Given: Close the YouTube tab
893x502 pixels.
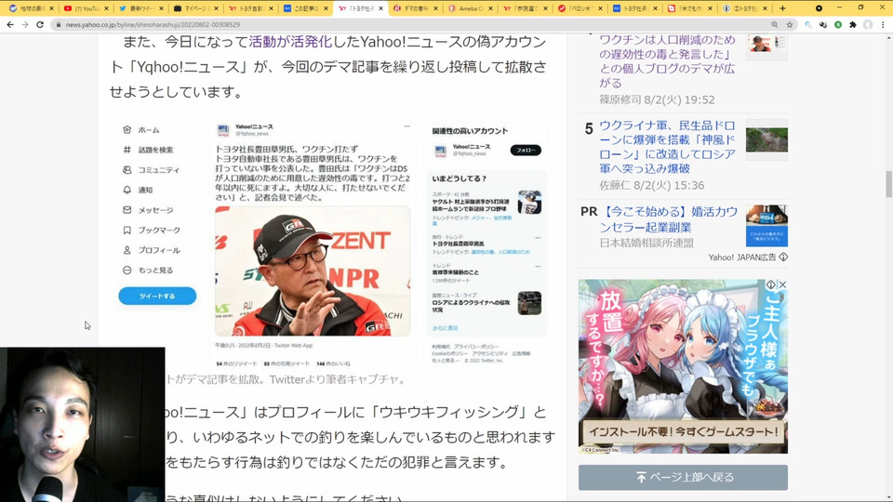Looking at the screenshot, I should coord(106,8).
